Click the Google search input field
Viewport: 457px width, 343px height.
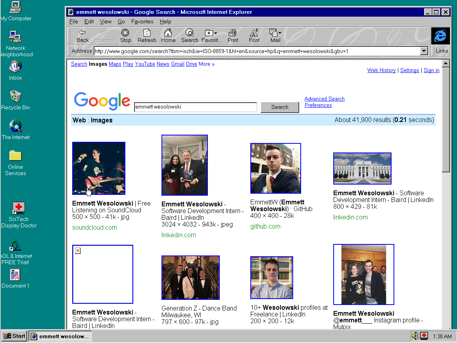pos(196,107)
